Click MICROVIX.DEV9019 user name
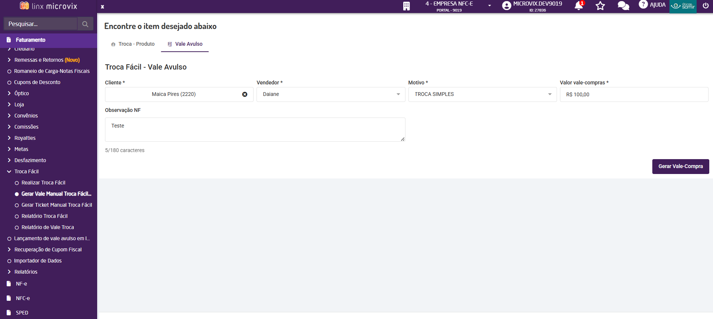 pyautogui.click(x=538, y=4)
